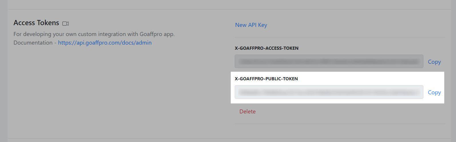Click Delete to remove the API key
This screenshot has width=456, height=142.
(247, 111)
